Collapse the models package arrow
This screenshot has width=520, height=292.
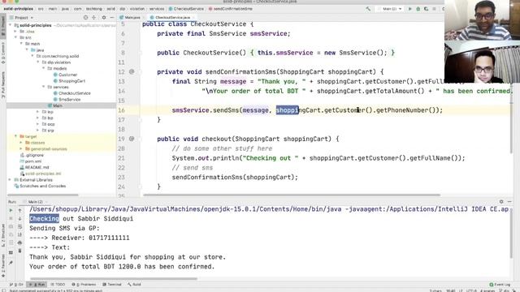[x=43, y=68]
